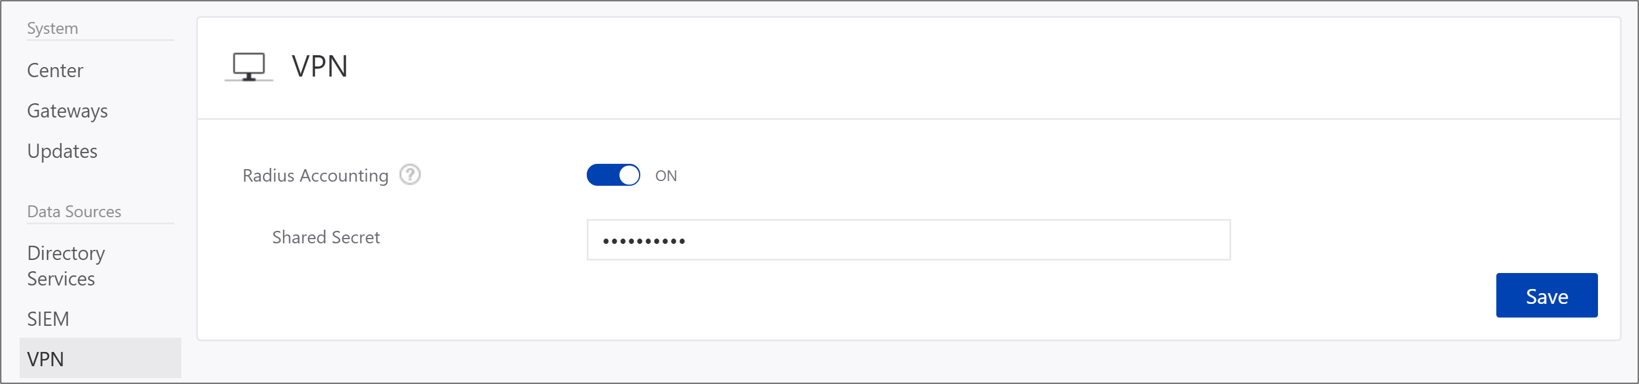
Task: Click the Radius Accounting label text
Action: click(x=316, y=175)
